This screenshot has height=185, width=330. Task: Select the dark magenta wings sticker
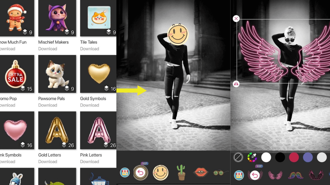[316, 175]
